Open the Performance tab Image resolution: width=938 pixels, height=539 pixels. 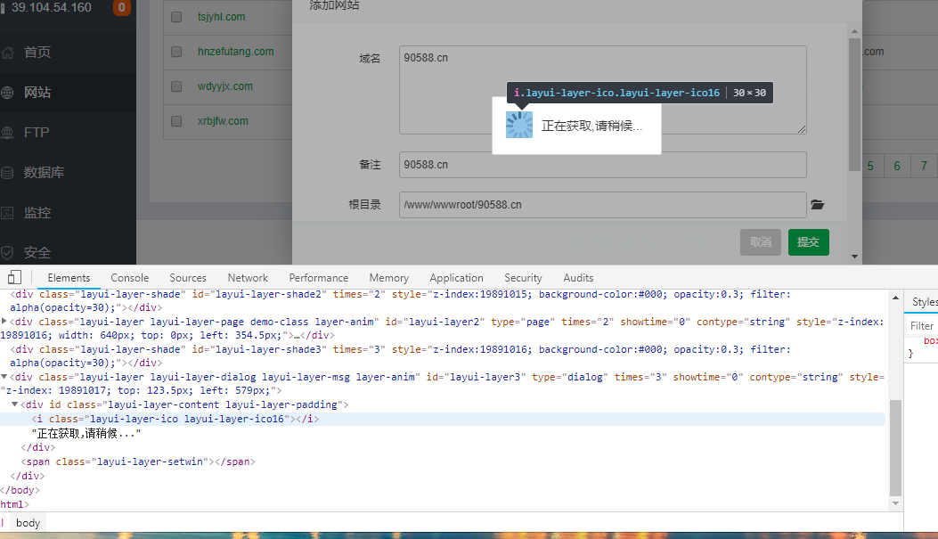click(319, 278)
